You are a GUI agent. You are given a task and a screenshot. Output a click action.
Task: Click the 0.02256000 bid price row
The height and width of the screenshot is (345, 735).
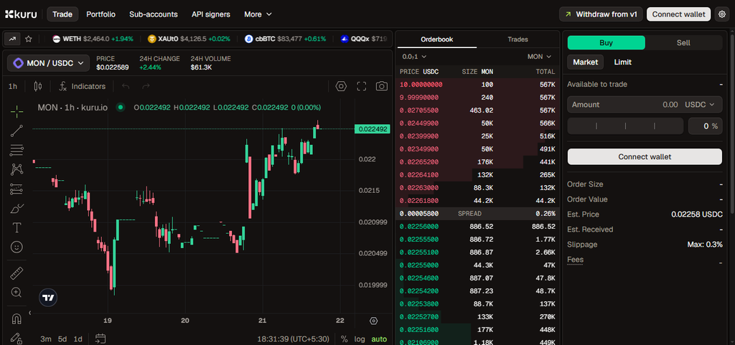pyautogui.click(x=477, y=226)
